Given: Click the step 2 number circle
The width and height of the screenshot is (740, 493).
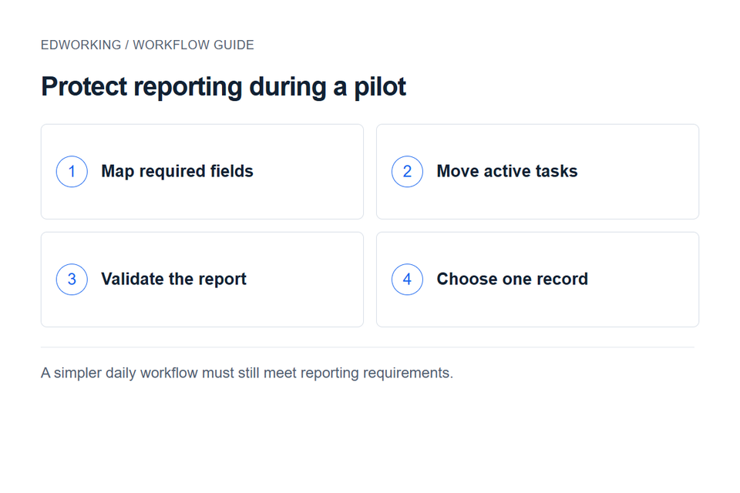Looking at the screenshot, I should click(407, 171).
